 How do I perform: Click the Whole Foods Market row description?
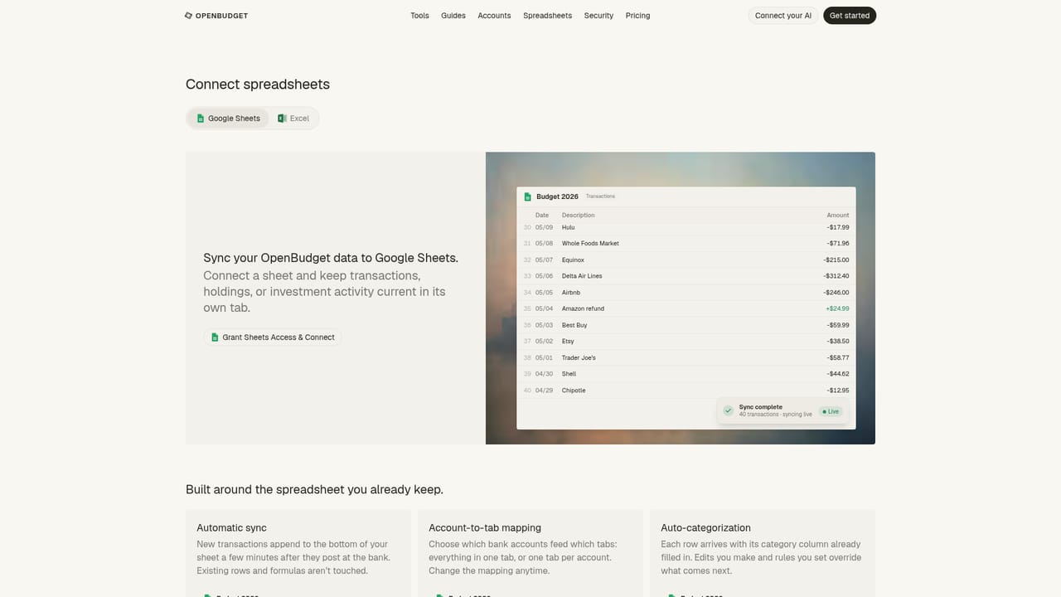coord(590,244)
